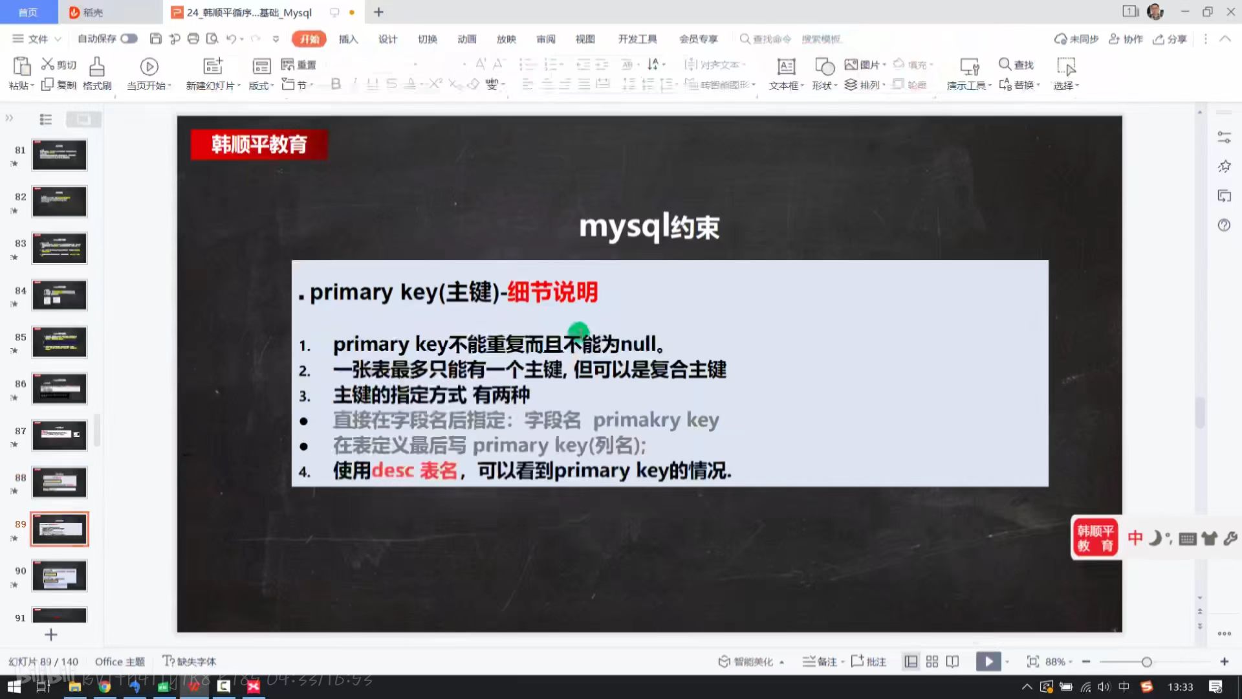Toggle IME moon punctuation mode icon
Screen dimensions: 1242x699
click(x=1156, y=538)
